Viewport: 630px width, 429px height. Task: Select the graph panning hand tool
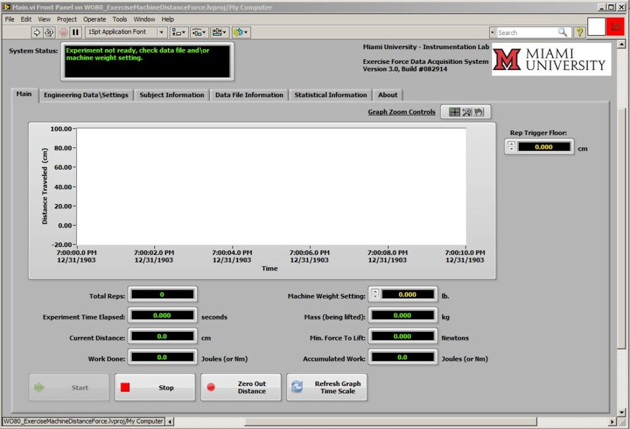point(478,112)
